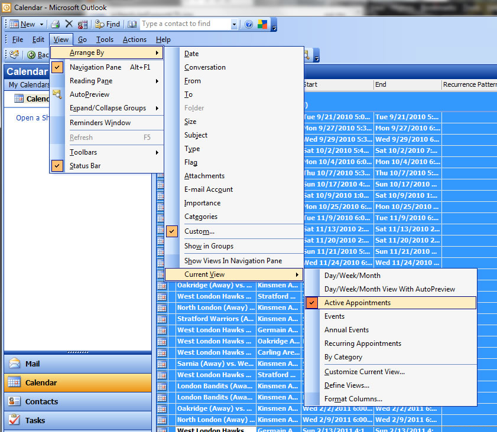The width and height of the screenshot is (497, 432).
Task: Sort by the End column header
Action: coord(408,84)
